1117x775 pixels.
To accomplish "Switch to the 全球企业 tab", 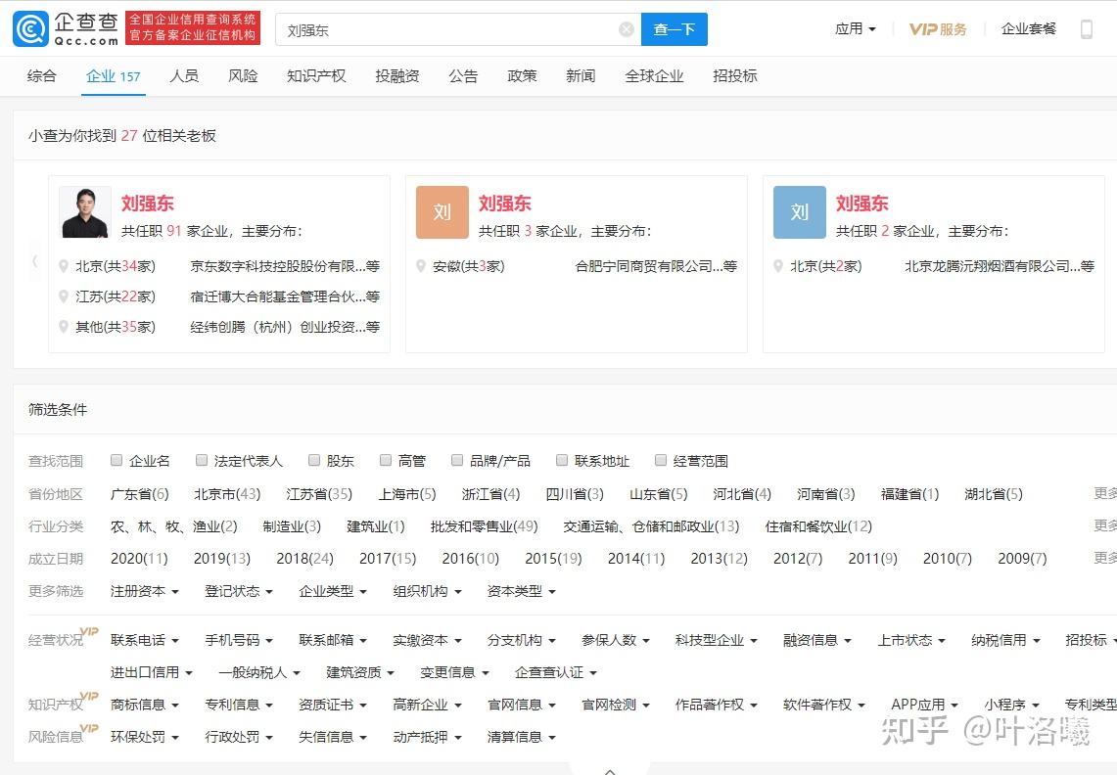I will pyautogui.click(x=654, y=76).
